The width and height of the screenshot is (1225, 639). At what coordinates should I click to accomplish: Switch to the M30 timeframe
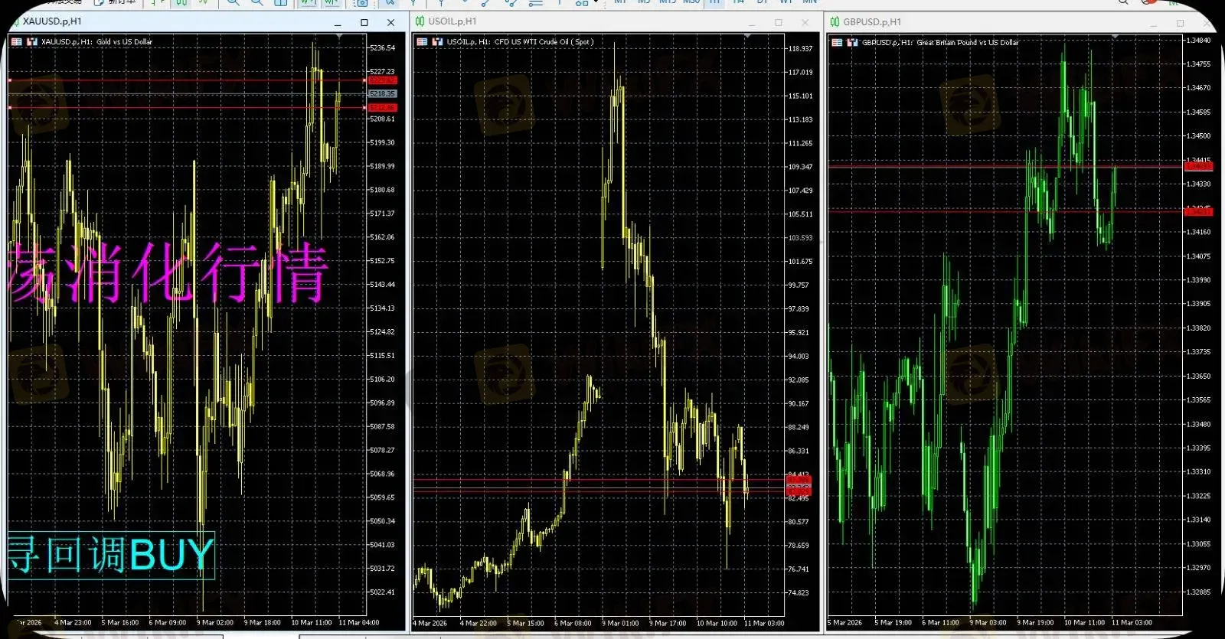click(691, 2)
